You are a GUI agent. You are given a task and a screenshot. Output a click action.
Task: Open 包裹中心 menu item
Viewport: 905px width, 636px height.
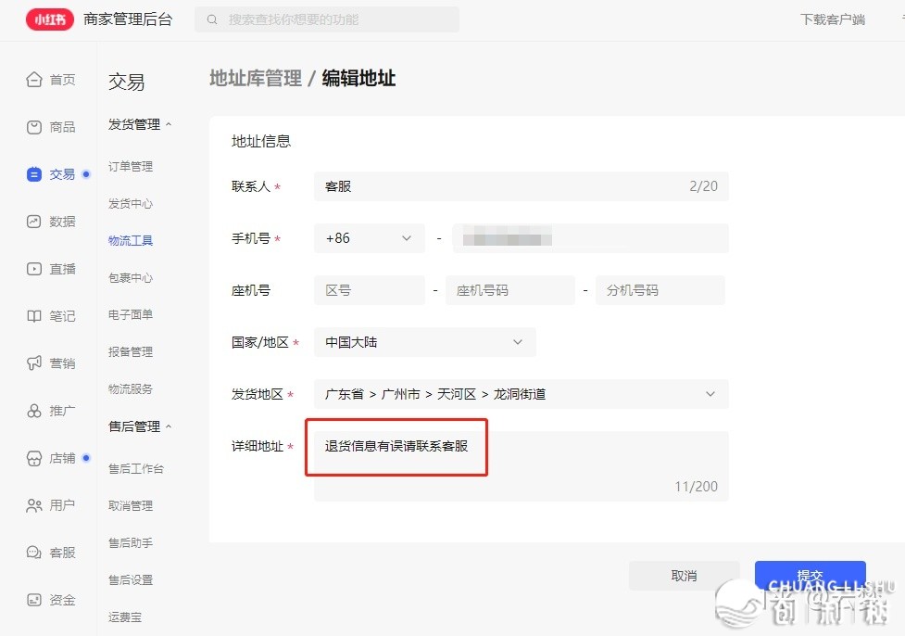coord(131,278)
